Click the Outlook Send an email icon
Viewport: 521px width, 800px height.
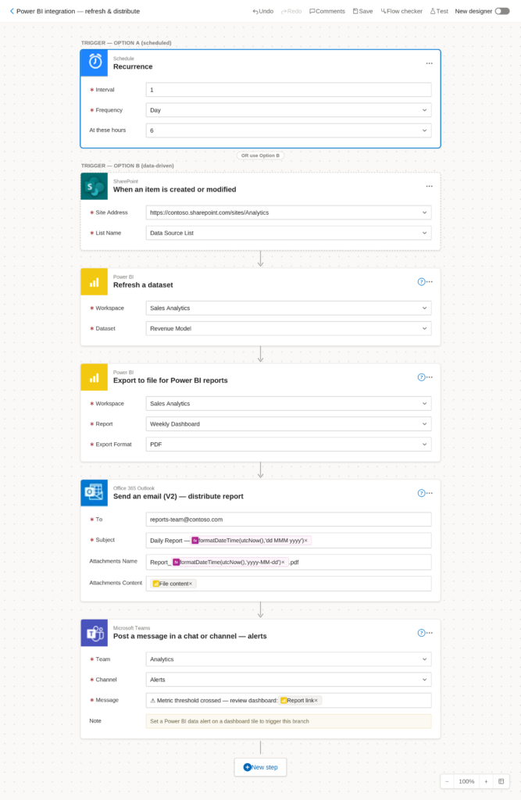95,493
